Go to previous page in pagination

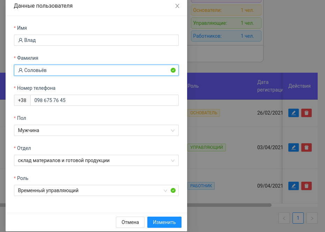284,218
